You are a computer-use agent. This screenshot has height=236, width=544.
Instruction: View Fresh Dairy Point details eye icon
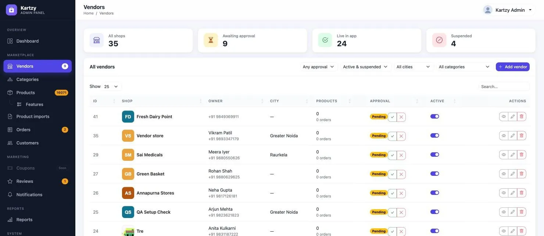click(x=504, y=117)
